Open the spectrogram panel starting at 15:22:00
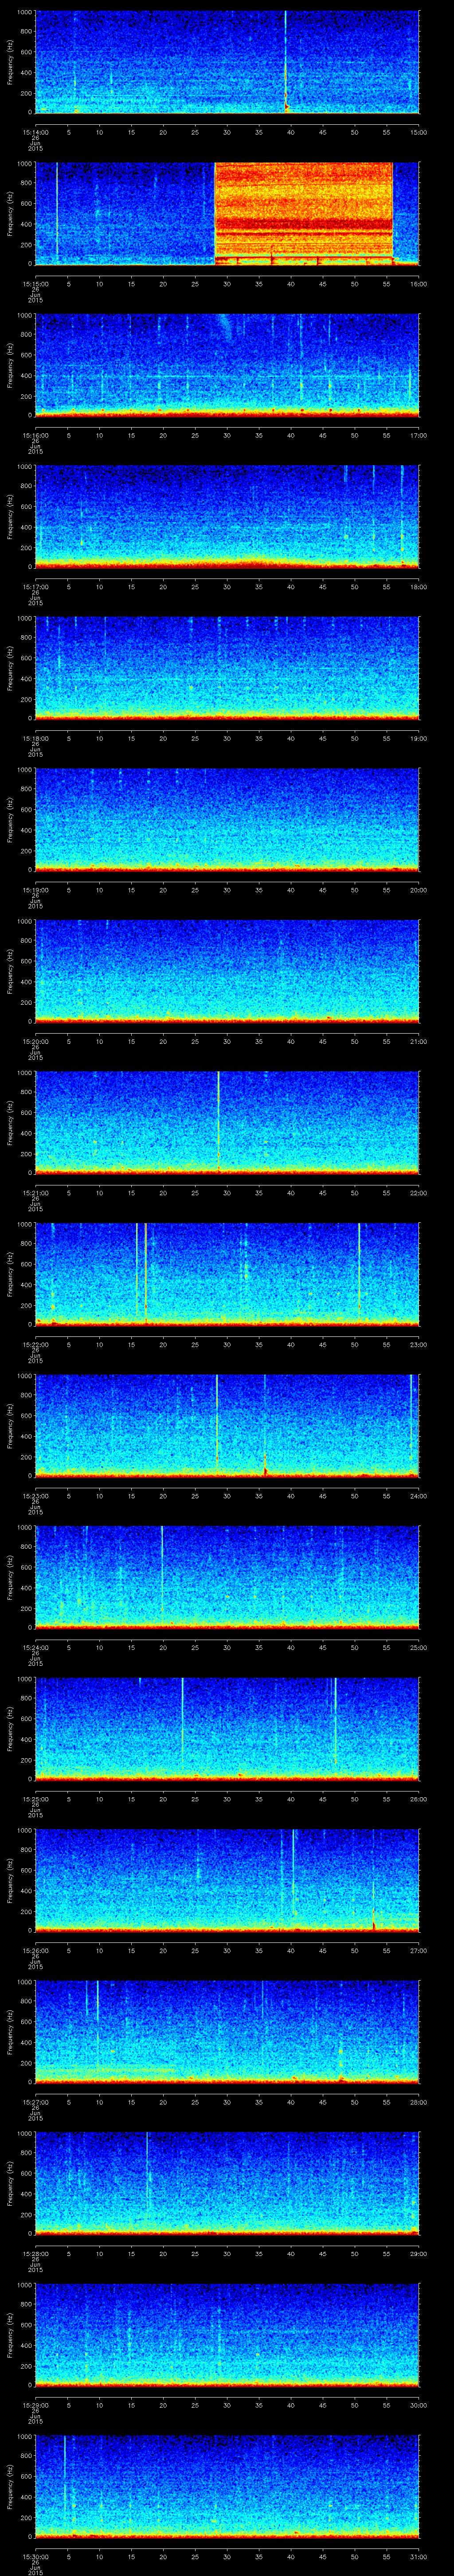The image size is (454, 2576). pos(227,1274)
